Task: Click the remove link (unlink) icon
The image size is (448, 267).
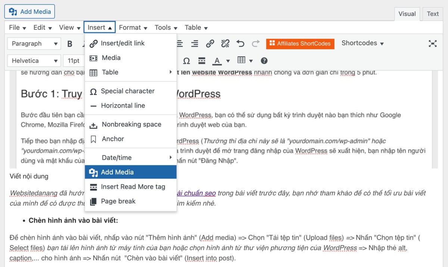Action: [x=225, y=44]
